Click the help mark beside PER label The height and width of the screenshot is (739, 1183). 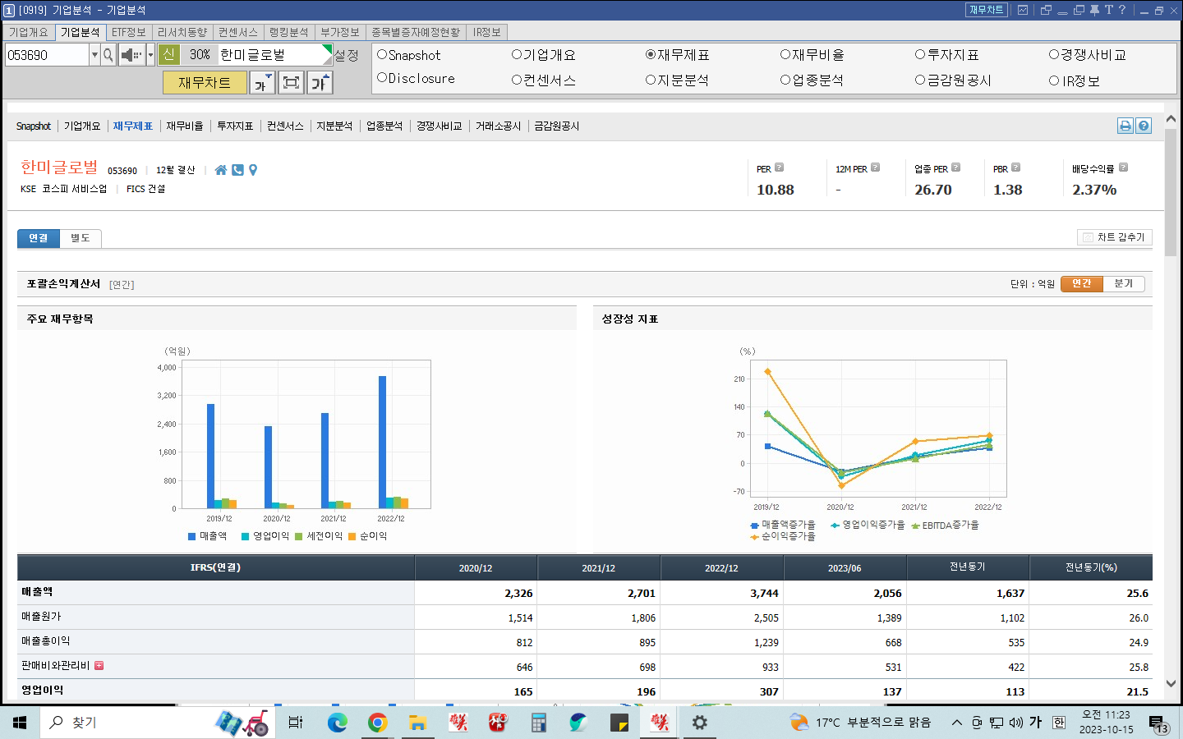780,168
